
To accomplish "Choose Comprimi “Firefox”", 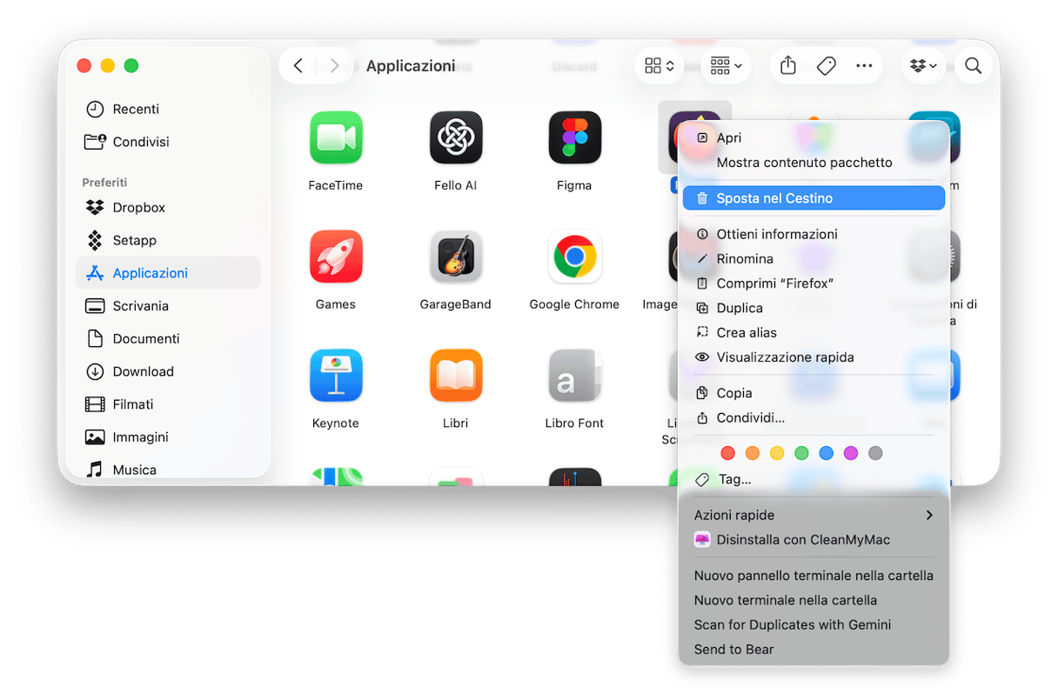I will coord(814,284).
